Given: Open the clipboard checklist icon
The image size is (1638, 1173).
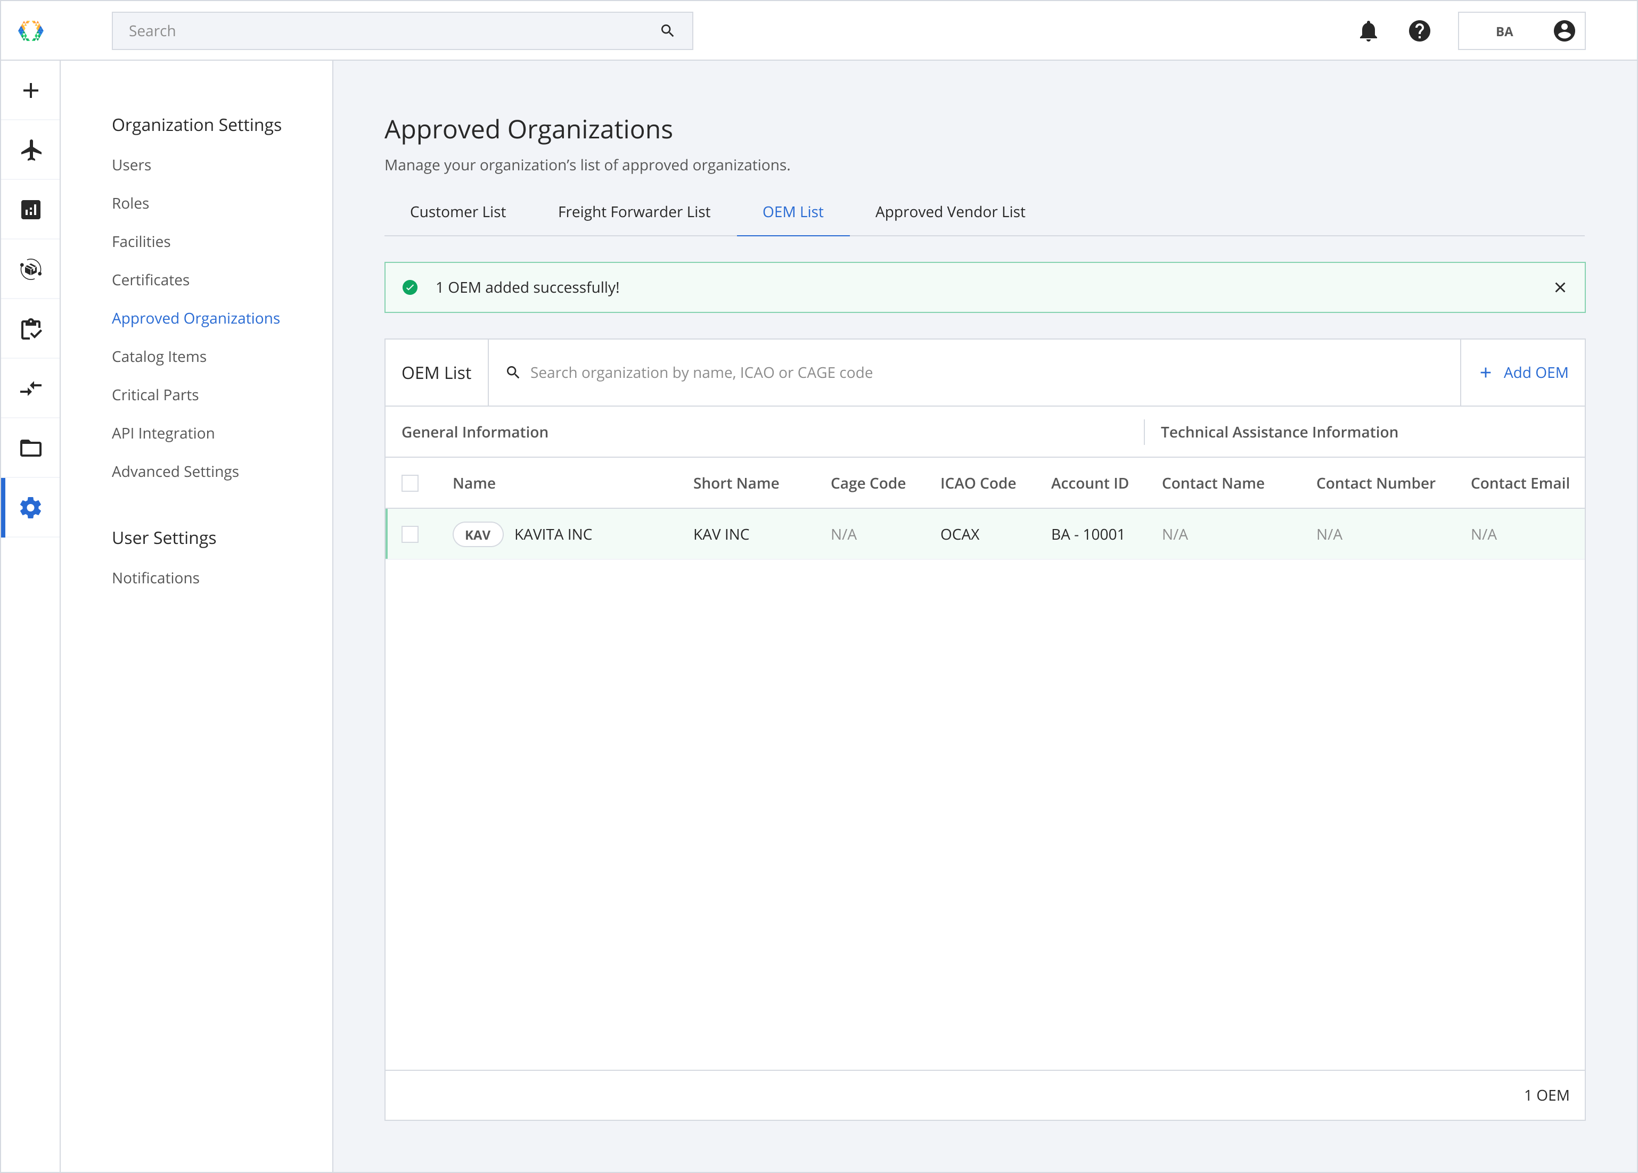Looking at the screenshot, I should point(30,329).
